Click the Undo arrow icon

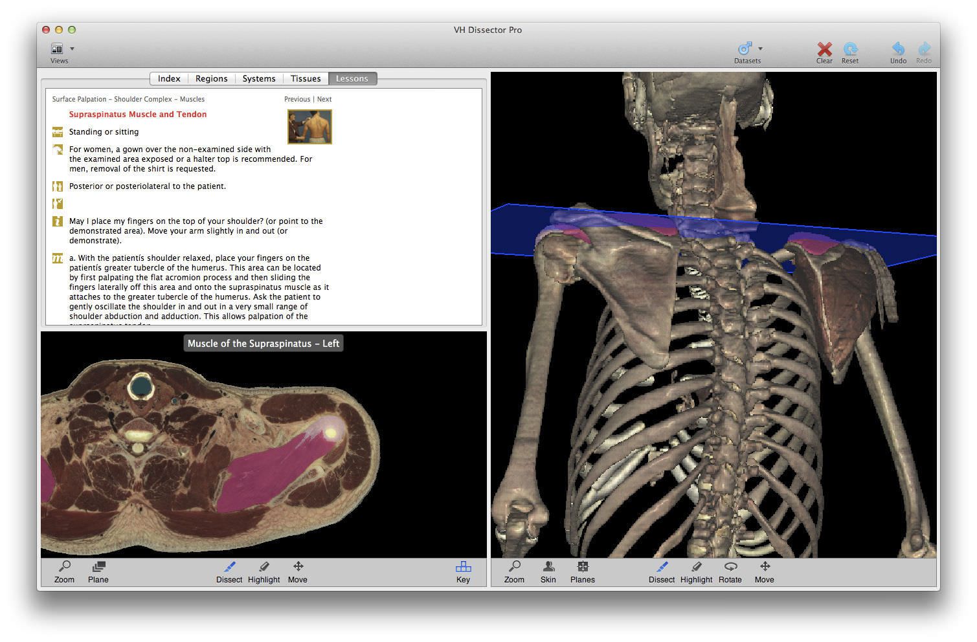(x=898, y=49)
